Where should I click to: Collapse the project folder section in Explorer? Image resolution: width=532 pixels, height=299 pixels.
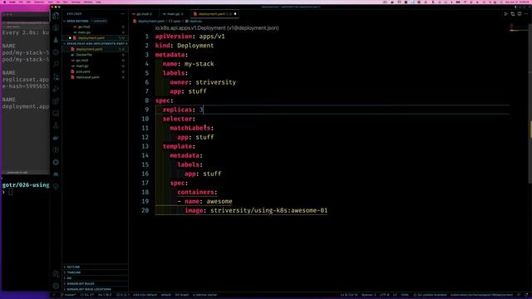[x=96, y=44]
